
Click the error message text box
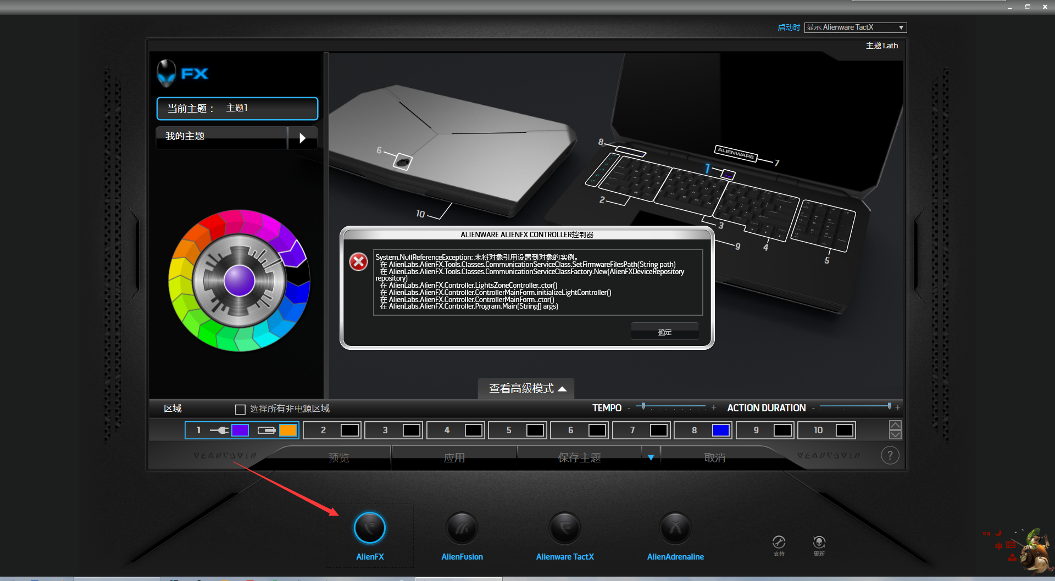click(x=538, y=282)
